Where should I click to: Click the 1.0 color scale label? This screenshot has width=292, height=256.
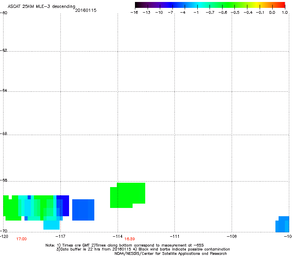coord(285,13)
